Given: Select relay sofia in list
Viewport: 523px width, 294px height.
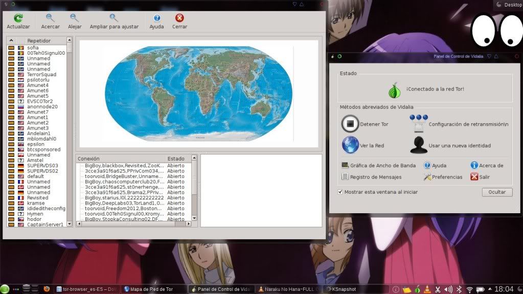Looking at the screenshot, I should pos(33,48).
